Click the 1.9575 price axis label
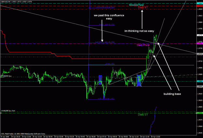Image resolution: width=203 pixels, height=138 pixels. 200,120
